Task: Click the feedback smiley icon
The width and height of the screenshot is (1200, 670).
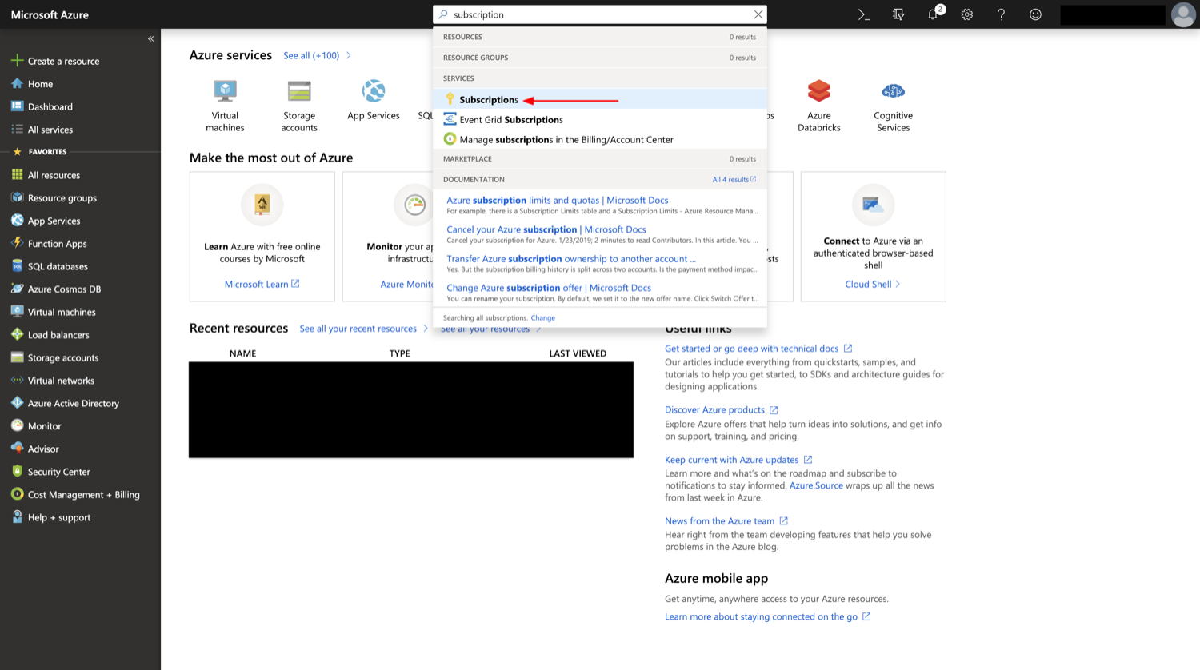Action: click(1035, 14)
